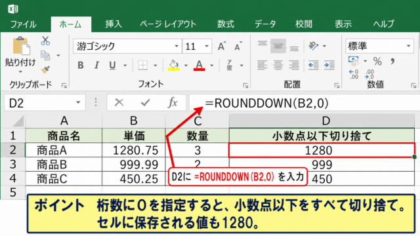Select column B header
Image resolution: width=420 pixels, height=236 pixels.
[x=134, y=121]
